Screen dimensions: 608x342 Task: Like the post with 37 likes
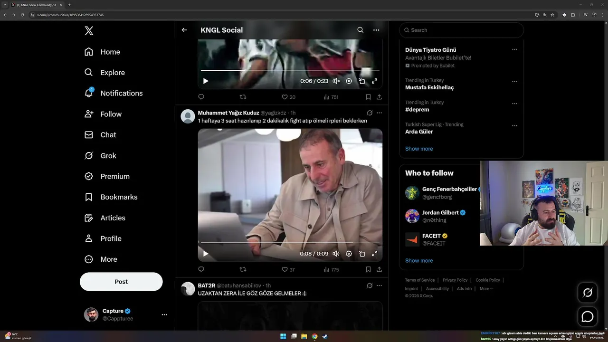pyautogui.click(x=288, y=269)
